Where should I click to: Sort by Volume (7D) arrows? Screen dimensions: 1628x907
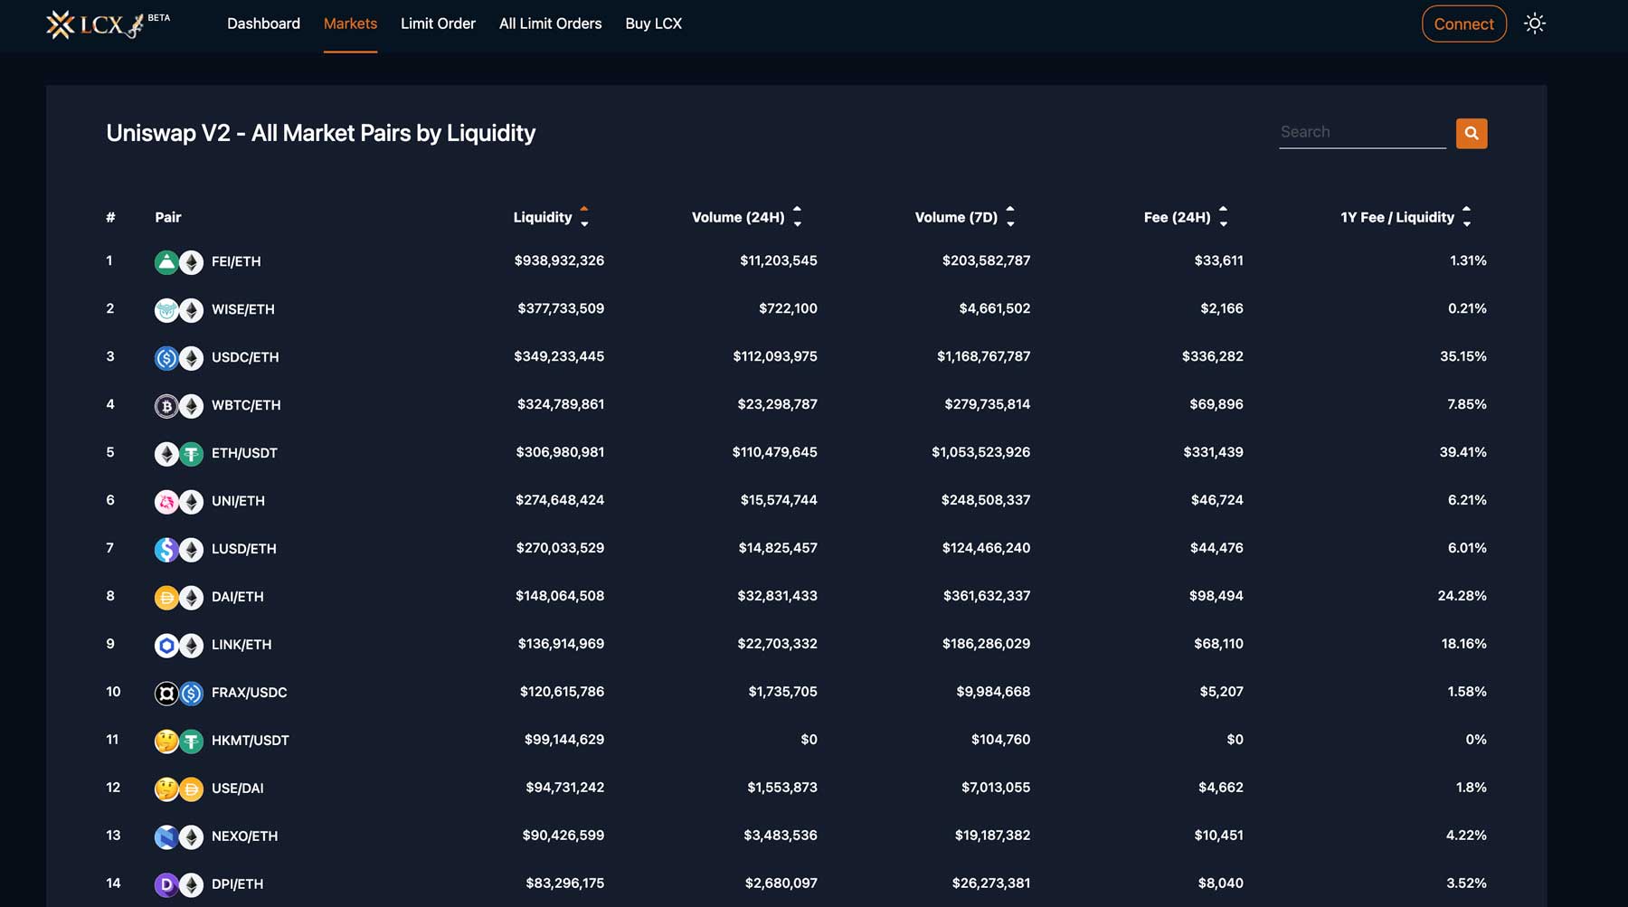(1010, 217)
